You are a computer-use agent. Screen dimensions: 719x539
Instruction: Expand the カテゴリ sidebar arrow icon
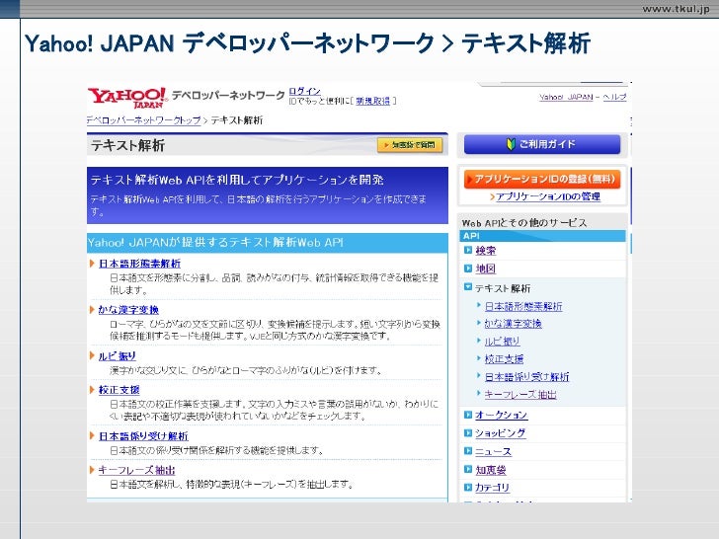coord(468,488)
